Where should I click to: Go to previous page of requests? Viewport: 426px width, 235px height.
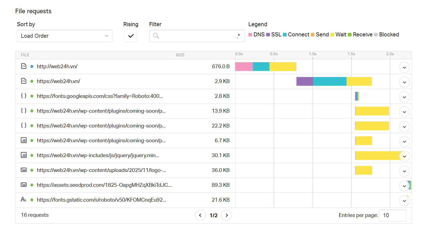pyautogui.click(x=200, y=215)
